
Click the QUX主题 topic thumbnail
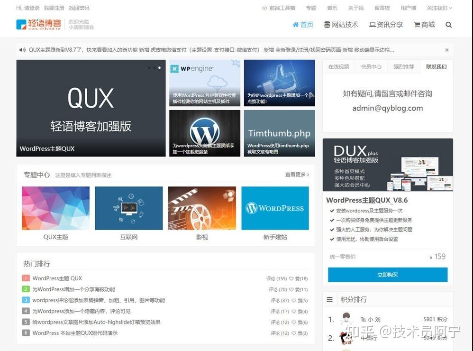(55, 208)
